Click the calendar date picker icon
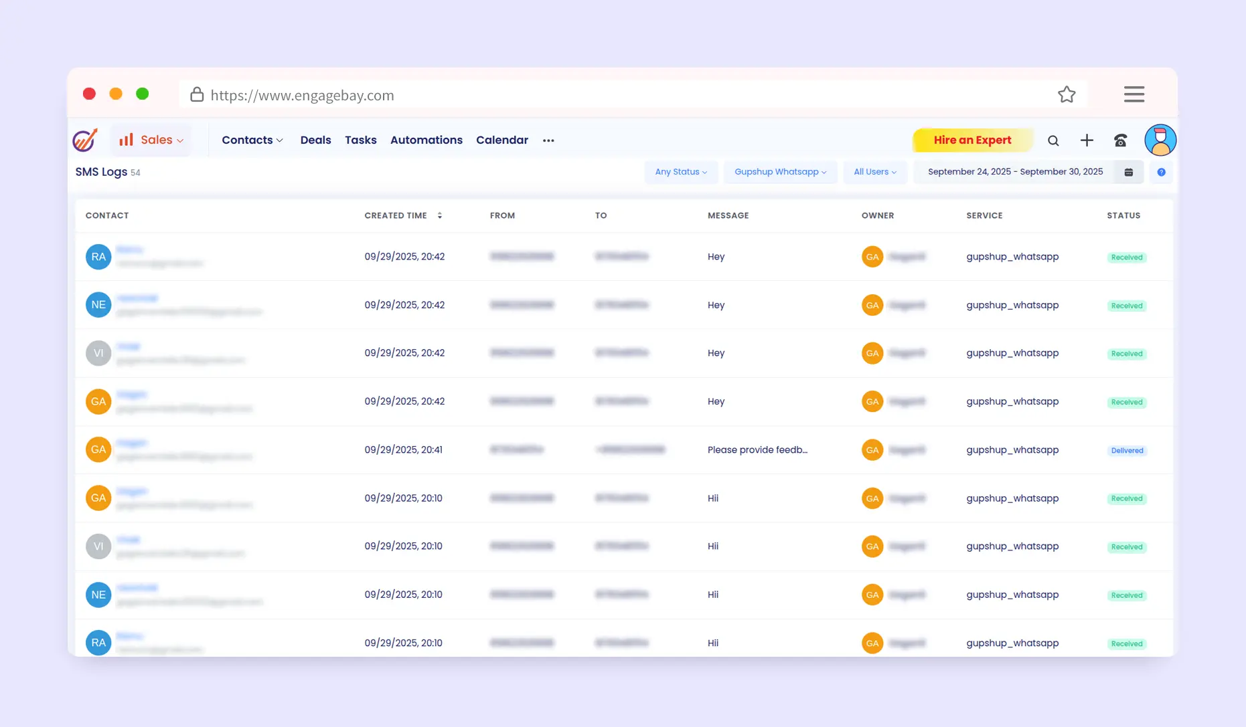This screenshot has height=727, width=1246. tap(1129, 173)
